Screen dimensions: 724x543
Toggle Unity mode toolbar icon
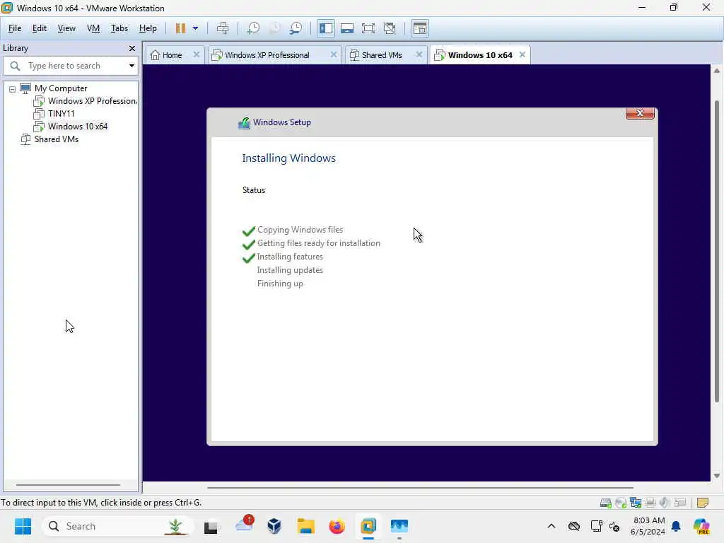(390, 28)
